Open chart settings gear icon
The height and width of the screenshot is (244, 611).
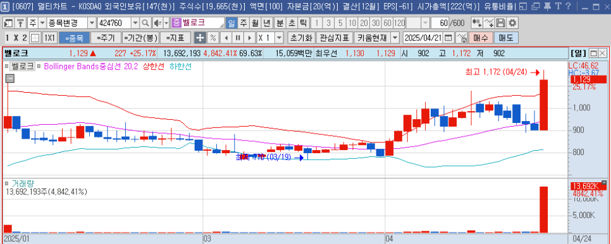512,23
